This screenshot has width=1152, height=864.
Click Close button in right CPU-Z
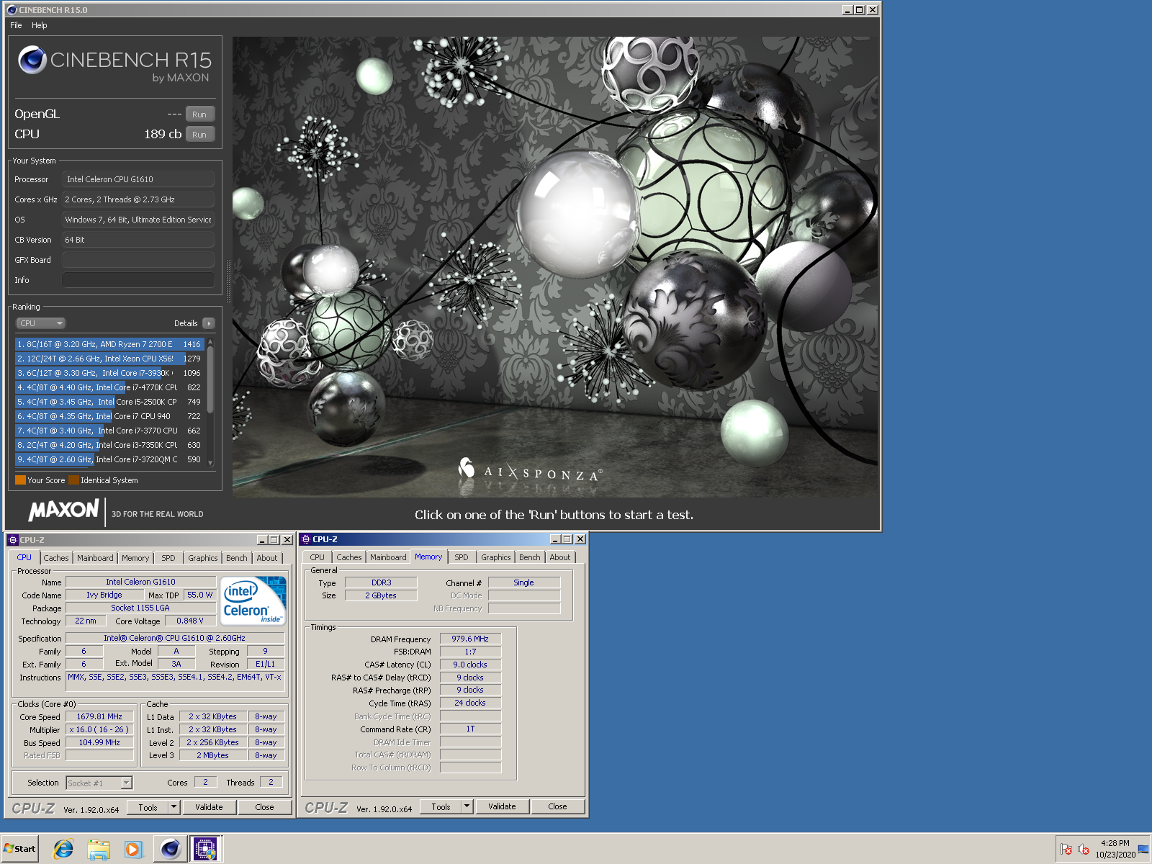pos(557,806)
